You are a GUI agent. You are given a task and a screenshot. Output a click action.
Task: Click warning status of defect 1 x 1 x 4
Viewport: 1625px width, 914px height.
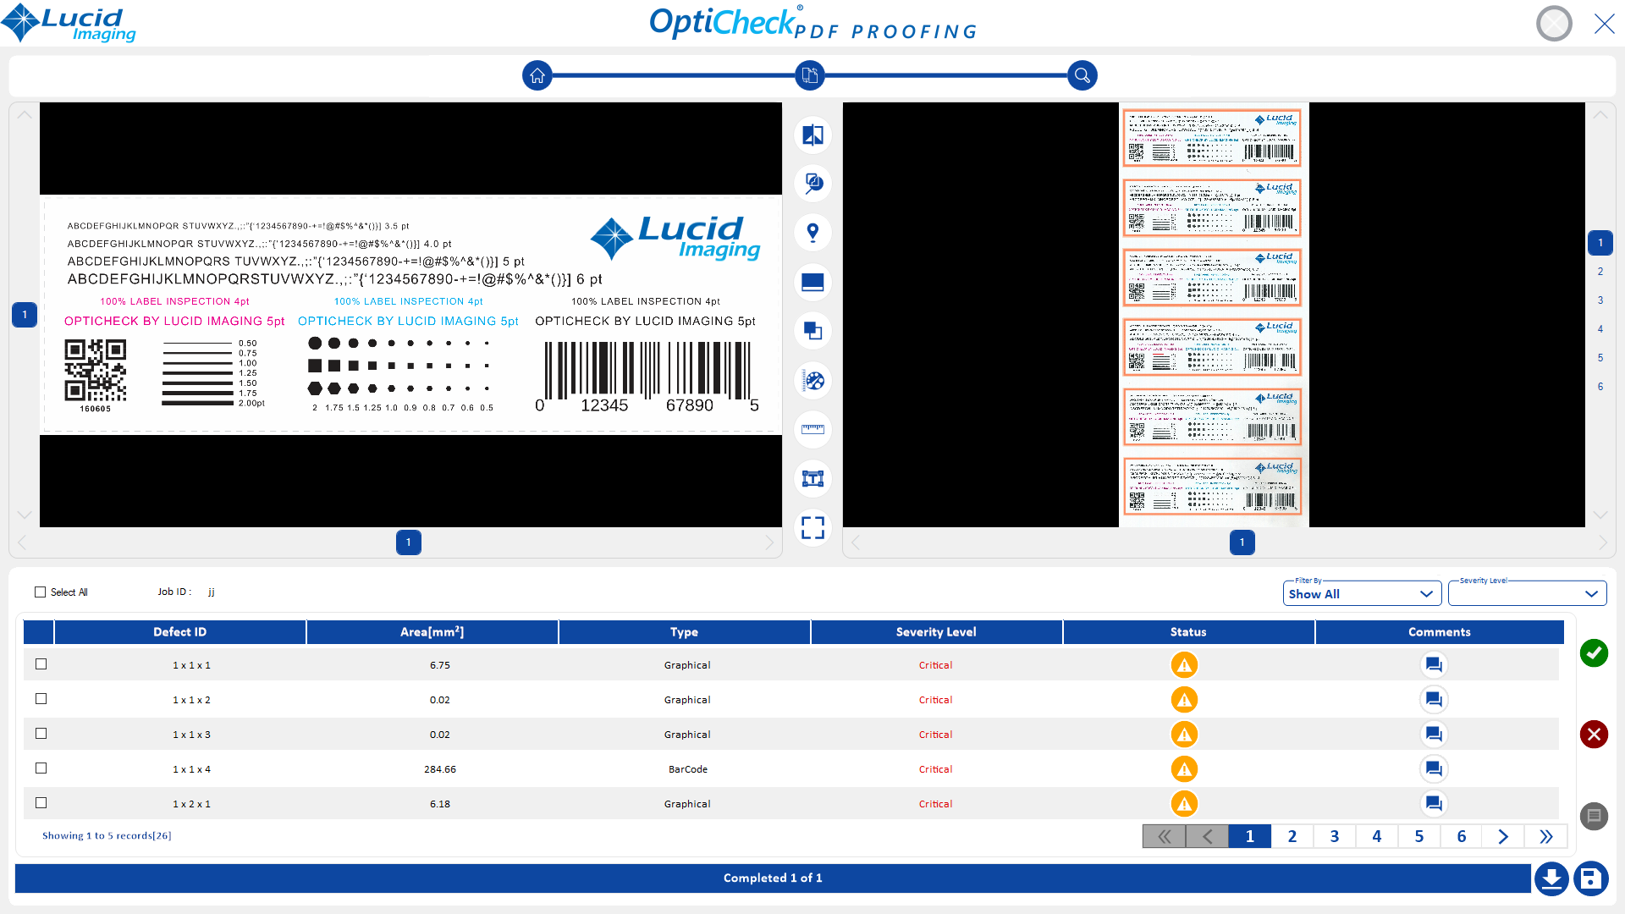1184,769
